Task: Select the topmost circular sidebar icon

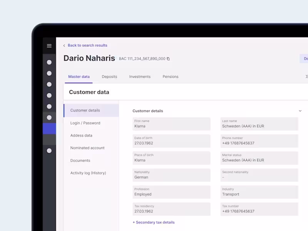Action: point(49,62)
